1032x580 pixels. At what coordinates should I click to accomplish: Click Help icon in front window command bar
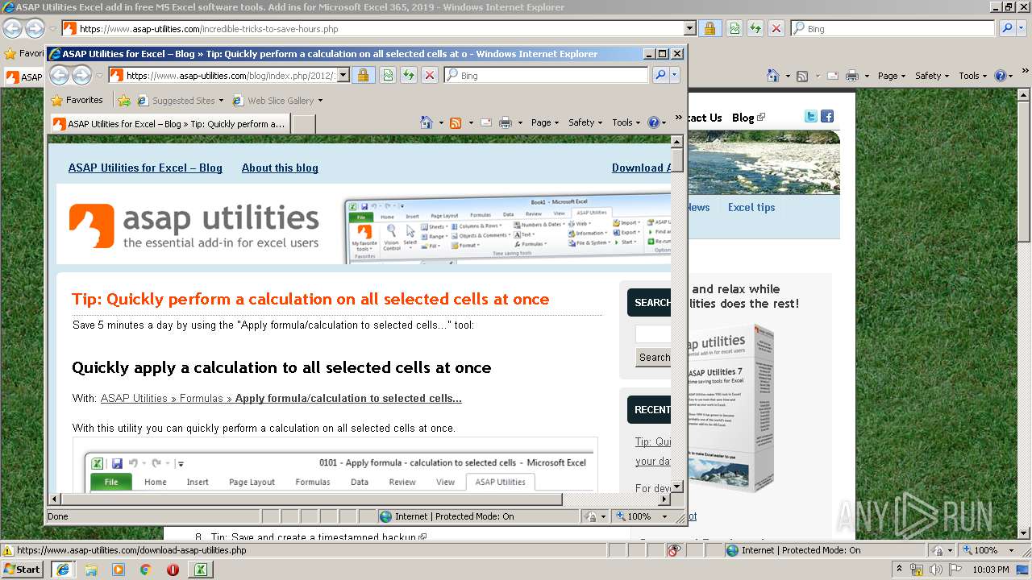pyautogui.click(x=653, y=122)
